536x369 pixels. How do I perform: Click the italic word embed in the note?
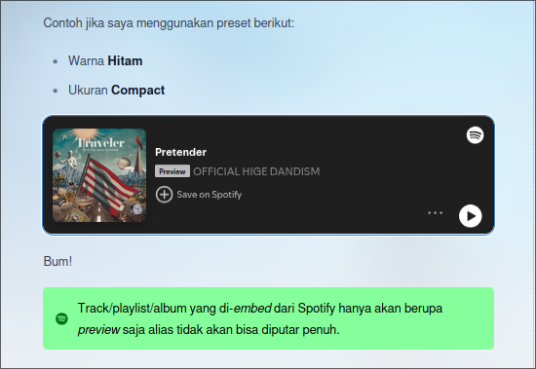(x=252, y=309)
